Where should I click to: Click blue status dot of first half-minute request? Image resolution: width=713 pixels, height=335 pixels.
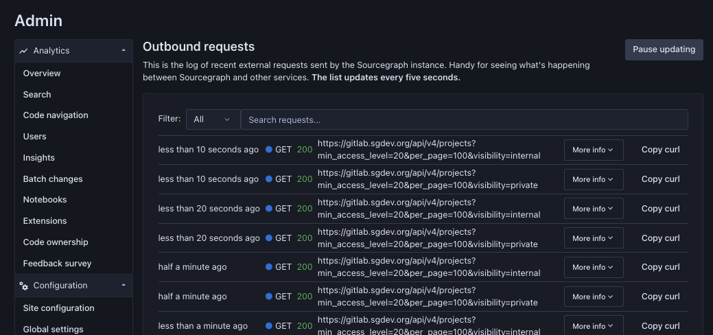pyautogui.click(x=269, y=267)
